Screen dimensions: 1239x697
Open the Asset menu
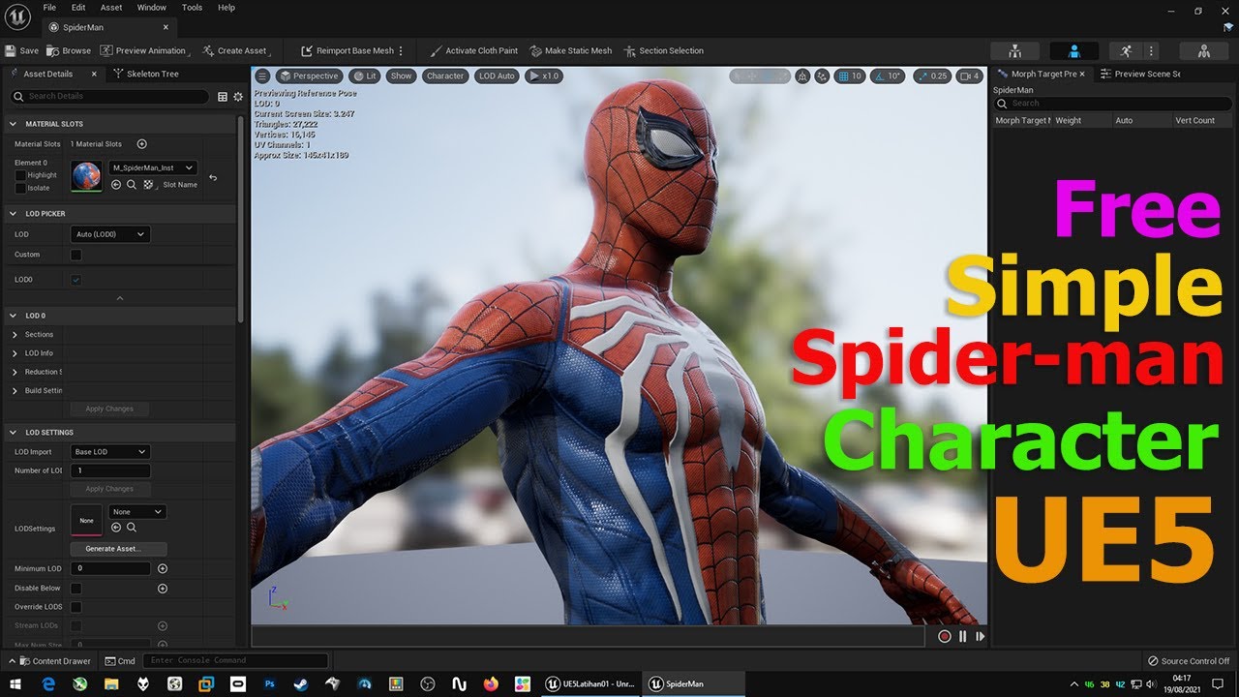111,7
